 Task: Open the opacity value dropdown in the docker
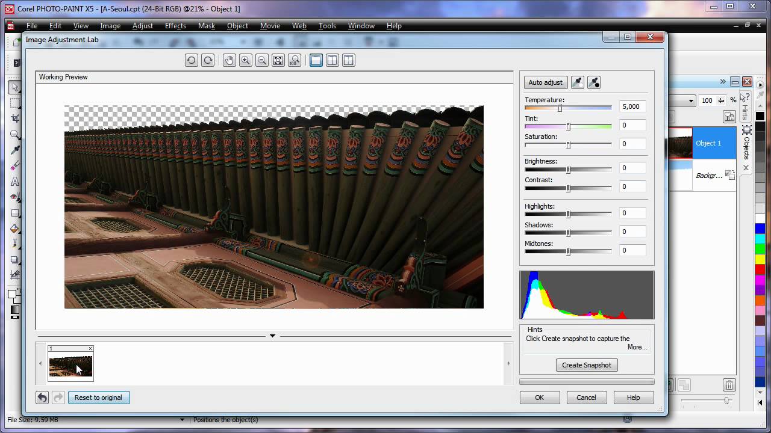click(x=690, y=100)
